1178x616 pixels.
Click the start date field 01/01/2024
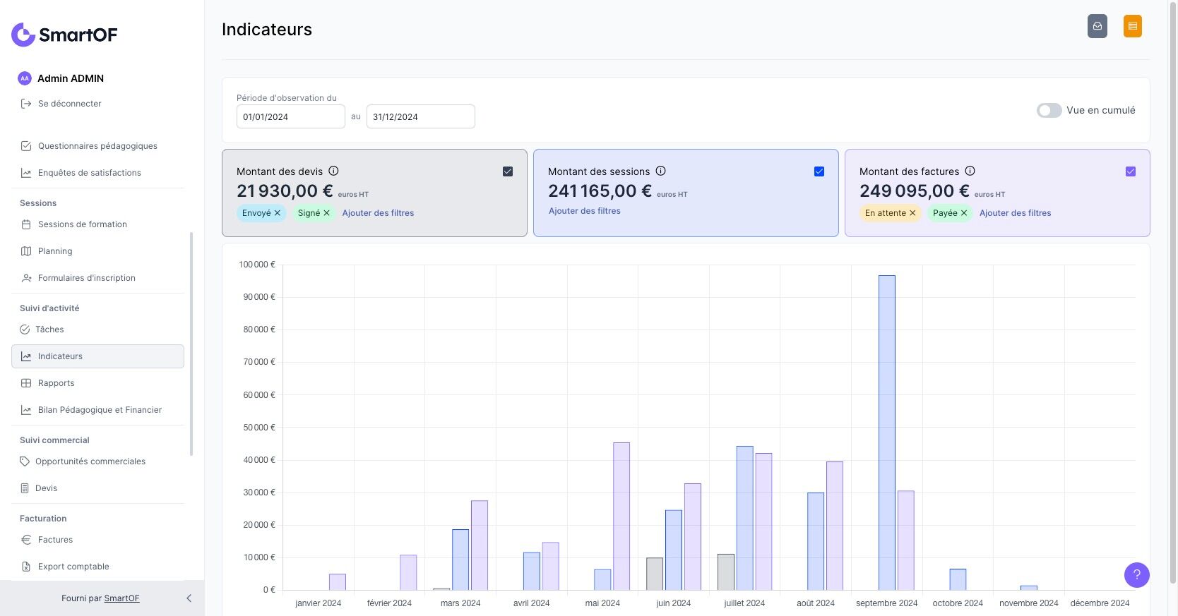290,117
